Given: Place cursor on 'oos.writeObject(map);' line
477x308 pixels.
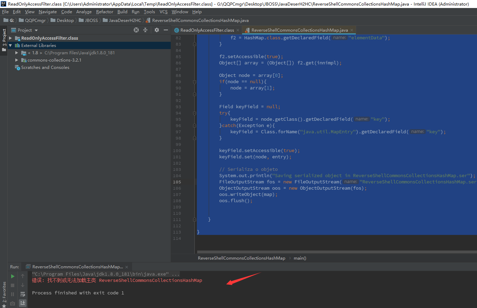Looking at the screenshot, I should coord(248,195).
